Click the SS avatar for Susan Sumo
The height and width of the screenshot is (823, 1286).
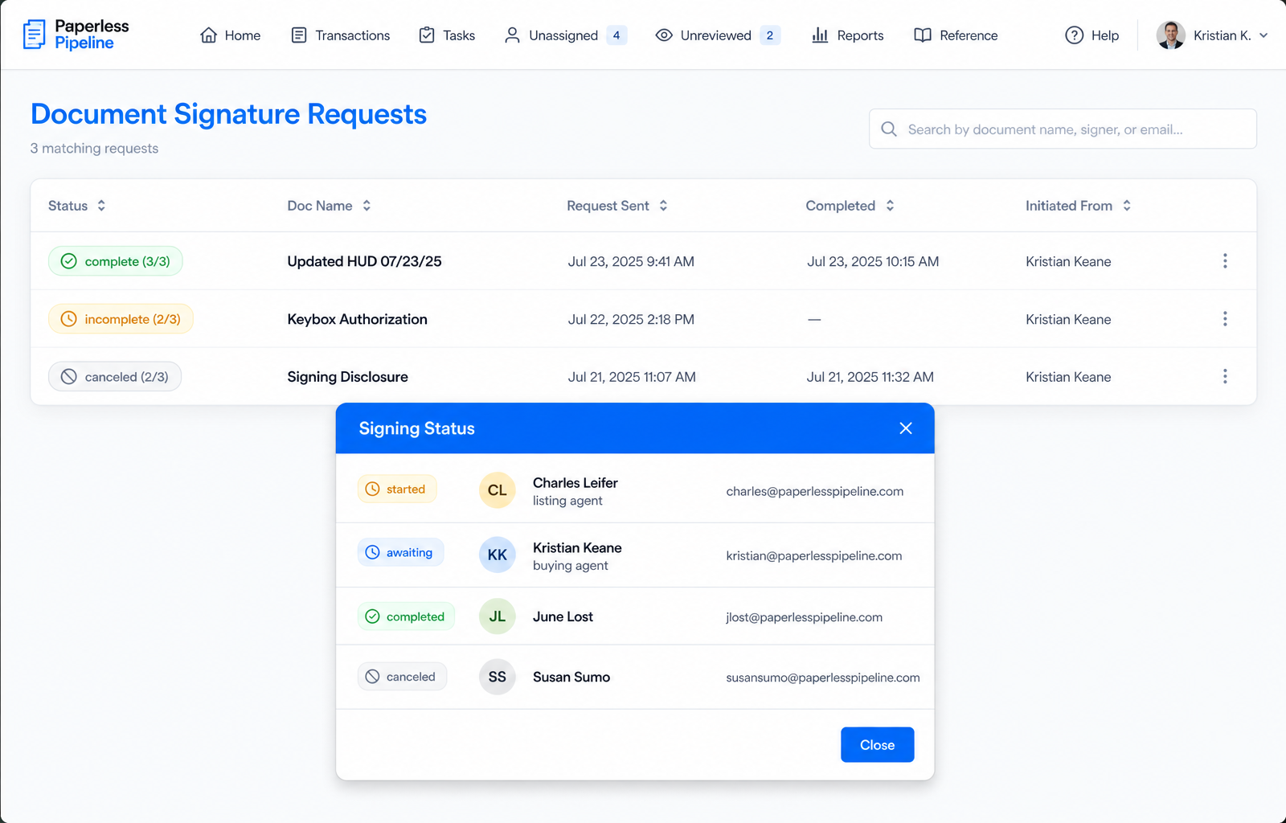tap(498, 677)
